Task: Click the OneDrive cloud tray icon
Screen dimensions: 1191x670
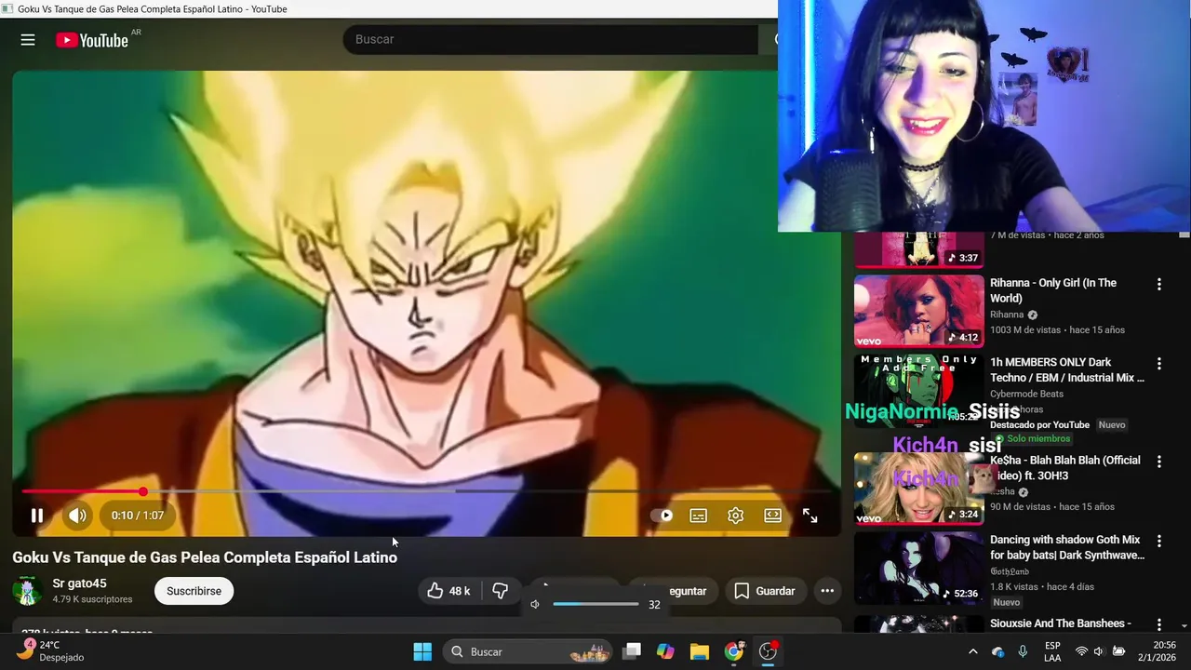Action: click(997, 651)
